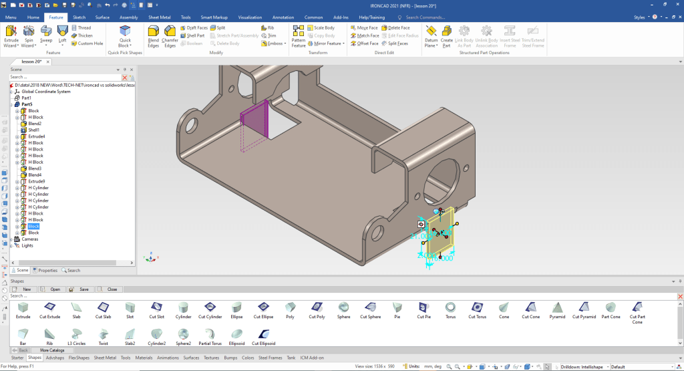Click the More Catalogs button
The width and height of the screenshot is (684, 371).
51,350
